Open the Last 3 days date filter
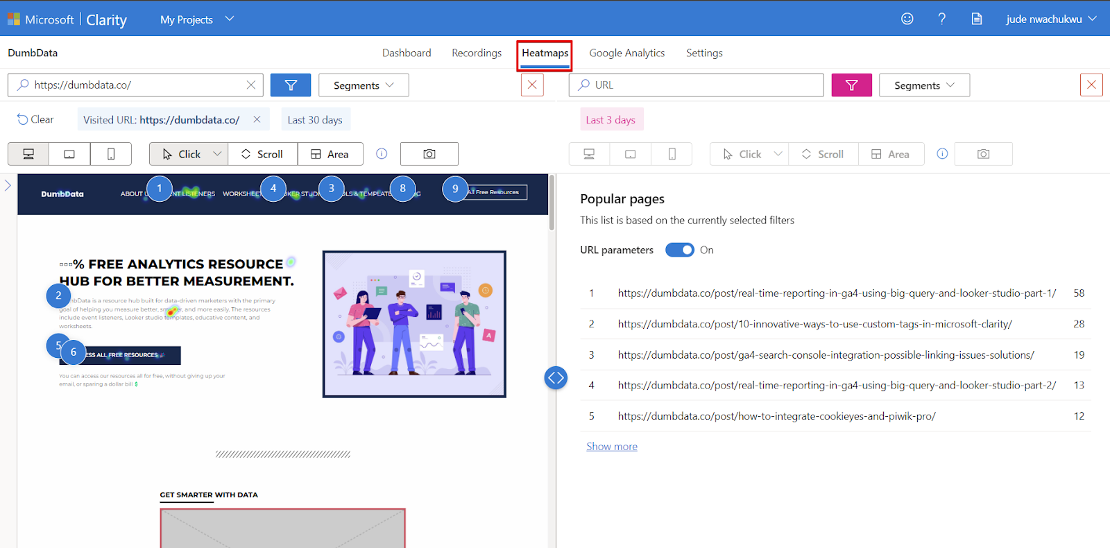Screen dimensions: 1110x548 click(611, 119)
